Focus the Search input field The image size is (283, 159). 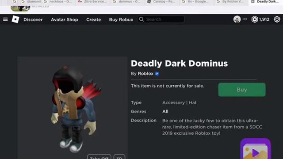(161, 19)
